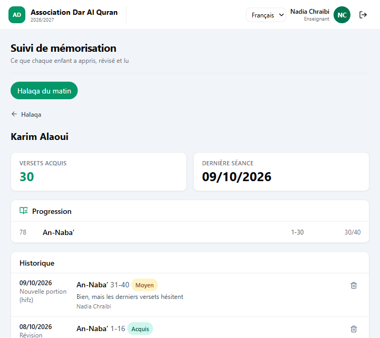The height and width of the screenshot is (338, 380).
Task: Open the Français language dropdown
Action: coord(266,15)
